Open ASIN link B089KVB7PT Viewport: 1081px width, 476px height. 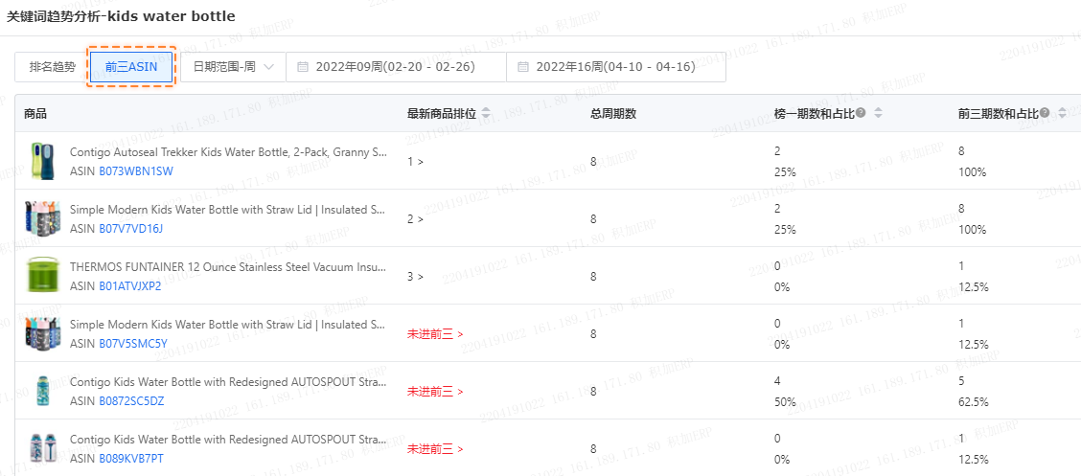pos(131,458)
